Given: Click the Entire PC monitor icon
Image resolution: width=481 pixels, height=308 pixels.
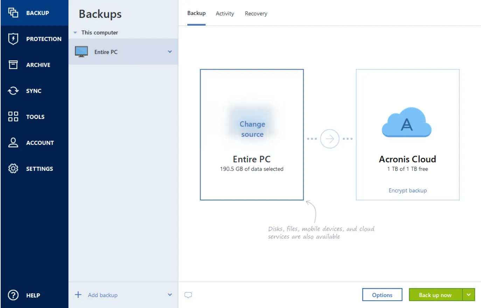Looking at the screenshot, I should pyautogui.click(x=81, y=52).
